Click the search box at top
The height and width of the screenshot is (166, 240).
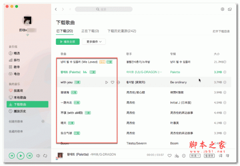(104, 9)
